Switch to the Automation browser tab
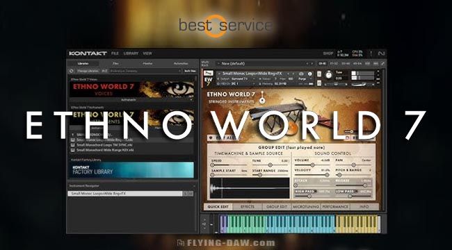The height and width of the screenshot is (250, 452). [x=181, y=63]
